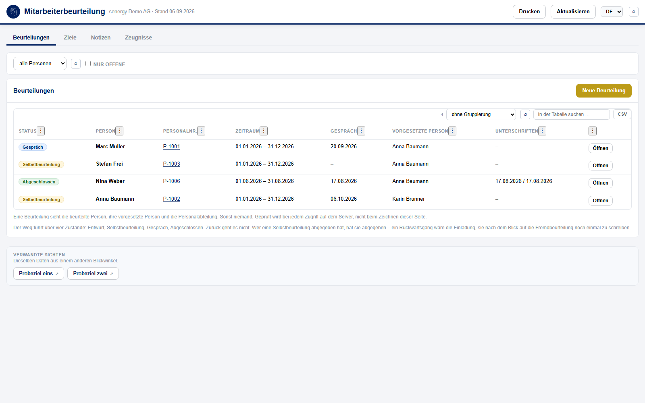Follow the P-1006 personnel number link
Screen dimensions: 645x403
point(171,181)
